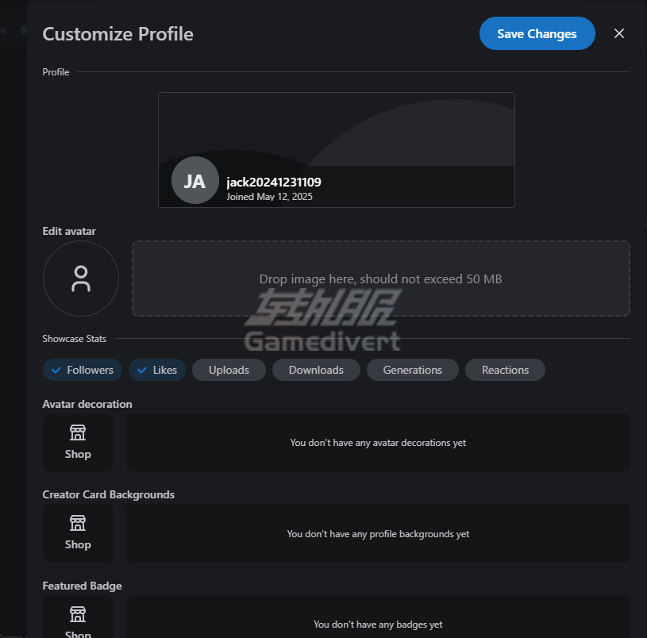Click the jack20241231109 username in preview
Image resolution: width=647 pixels, height=638 pixels.
click(x=274, y=182)
